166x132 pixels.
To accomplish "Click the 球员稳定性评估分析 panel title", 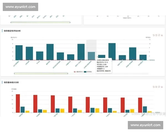I will [x=12, y=31].
